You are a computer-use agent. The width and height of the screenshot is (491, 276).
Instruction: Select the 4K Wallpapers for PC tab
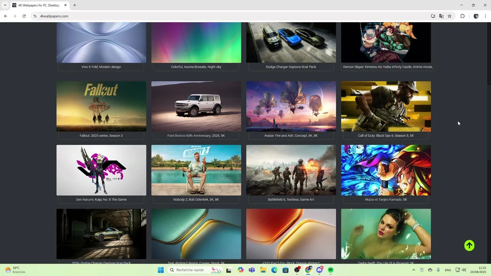40,5
